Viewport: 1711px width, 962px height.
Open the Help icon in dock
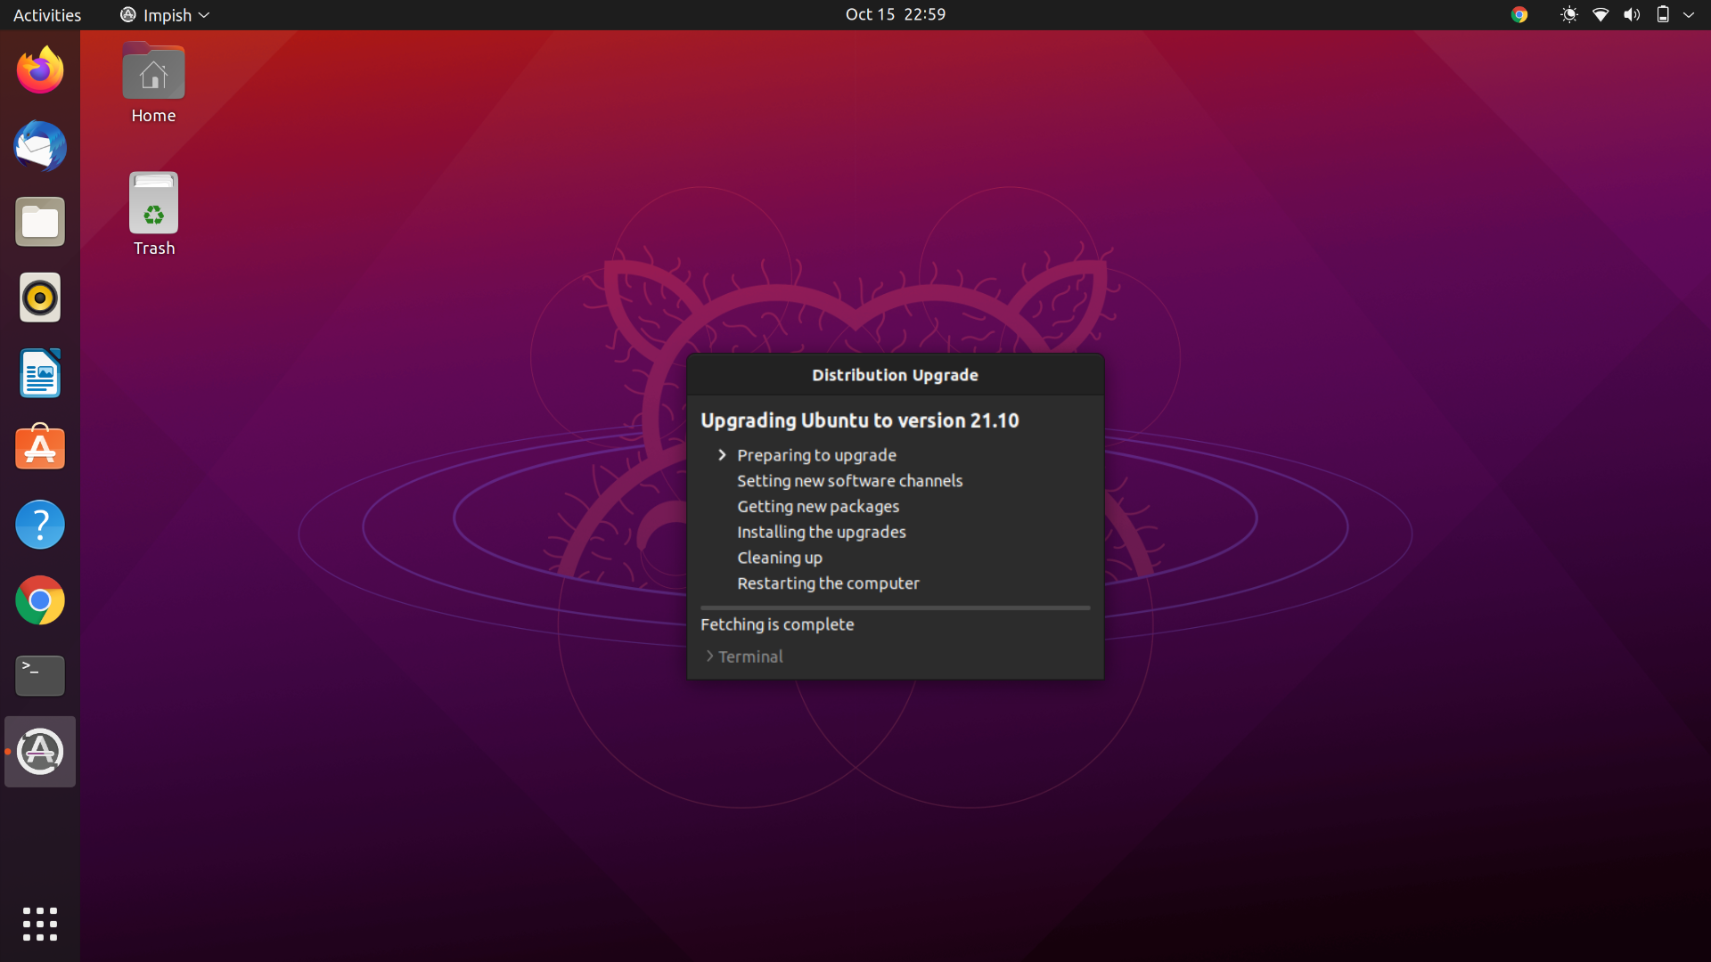click(40, 525)
